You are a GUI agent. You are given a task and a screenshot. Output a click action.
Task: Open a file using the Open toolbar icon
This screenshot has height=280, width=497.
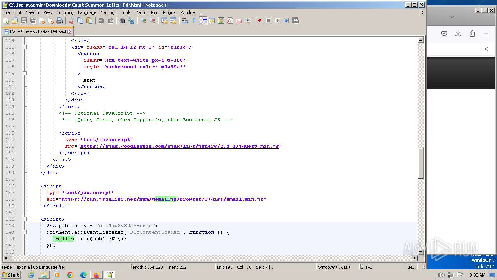15,21
